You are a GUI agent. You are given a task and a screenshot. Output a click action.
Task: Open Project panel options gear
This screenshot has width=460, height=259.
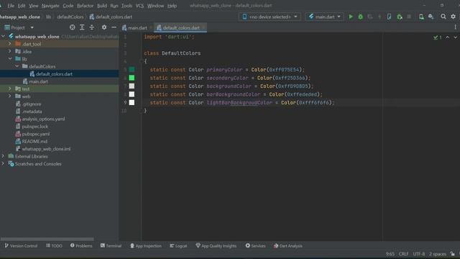tap(104, 27)
